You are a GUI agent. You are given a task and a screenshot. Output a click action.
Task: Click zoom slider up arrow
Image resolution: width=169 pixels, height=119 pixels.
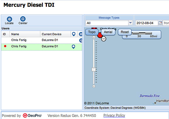click(94, 37)
